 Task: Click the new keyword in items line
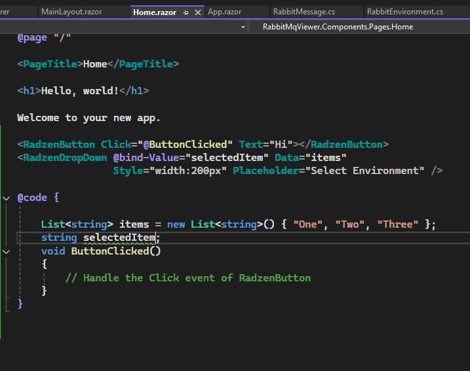tap(176, 224)
